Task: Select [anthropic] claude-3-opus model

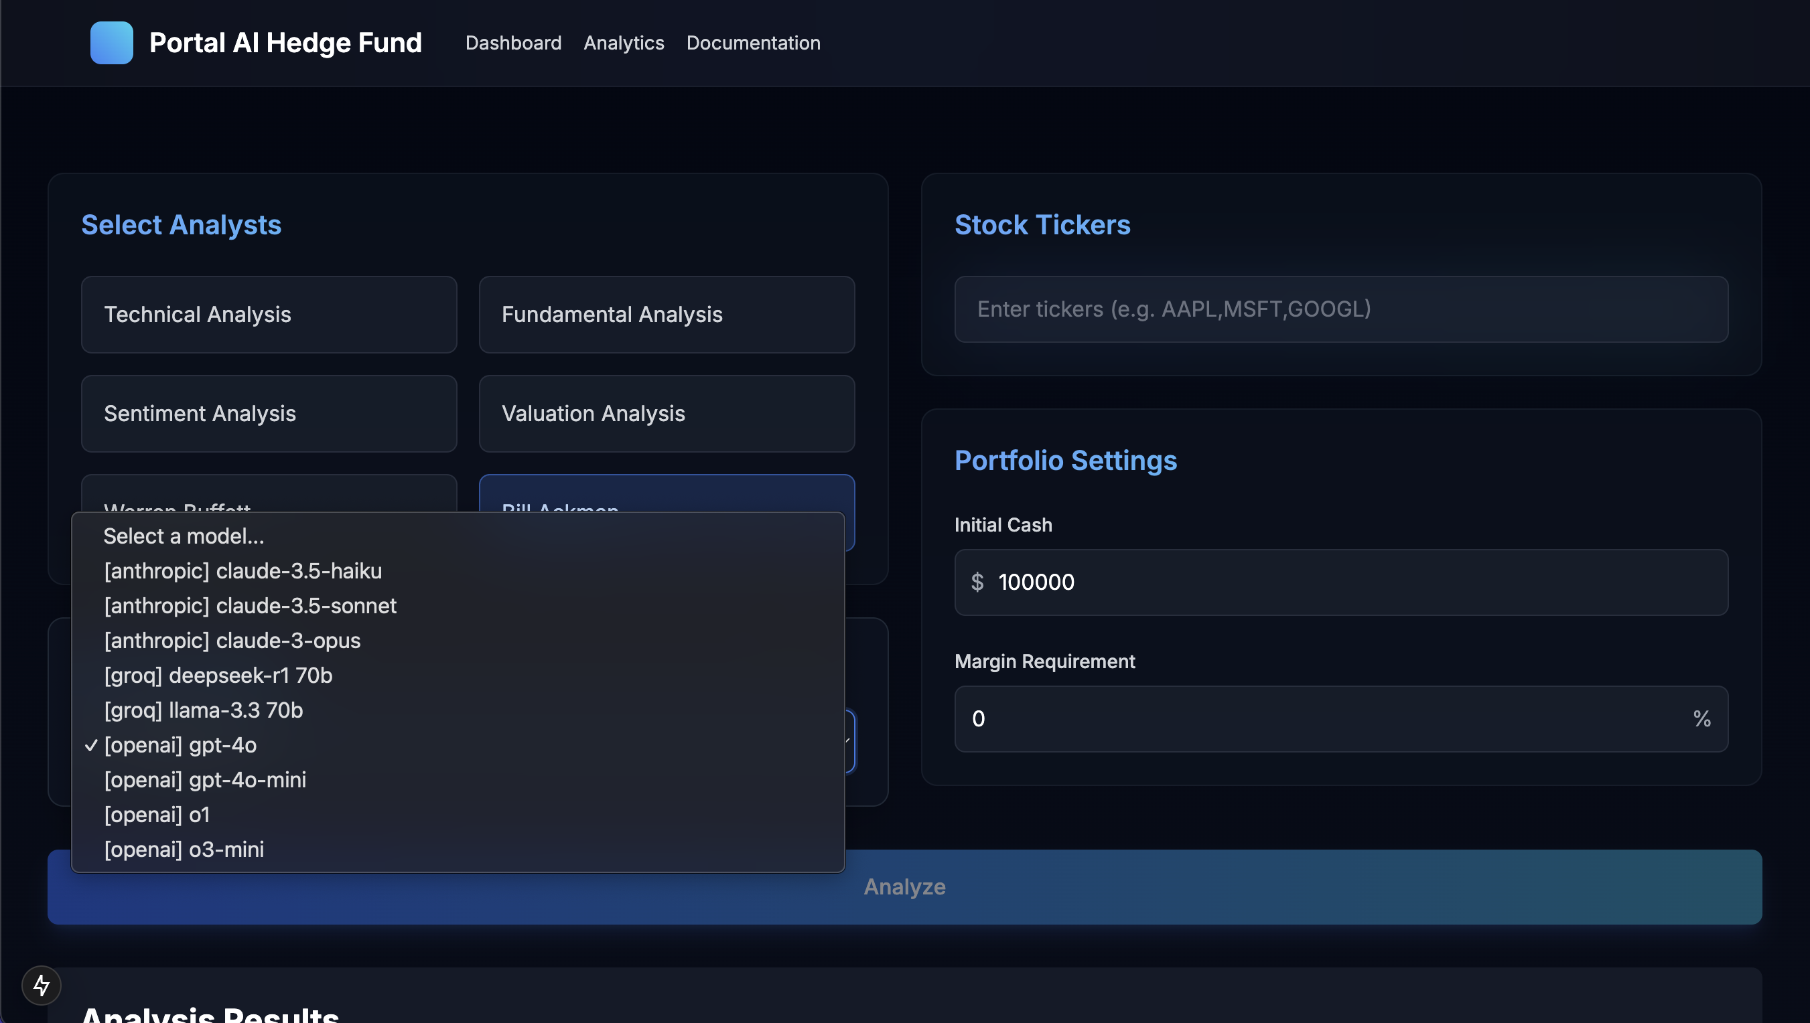Action: pyautogui.click(x=458, y=641)
